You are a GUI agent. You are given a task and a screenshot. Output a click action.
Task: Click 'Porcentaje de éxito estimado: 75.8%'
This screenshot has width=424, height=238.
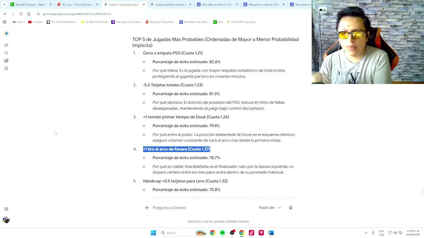tap(186, 190)
